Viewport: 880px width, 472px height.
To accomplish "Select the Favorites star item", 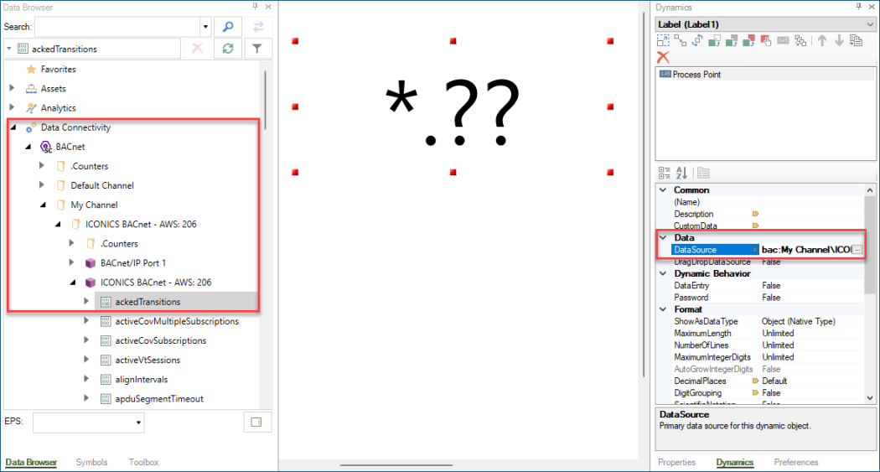I will click(58, 70).
